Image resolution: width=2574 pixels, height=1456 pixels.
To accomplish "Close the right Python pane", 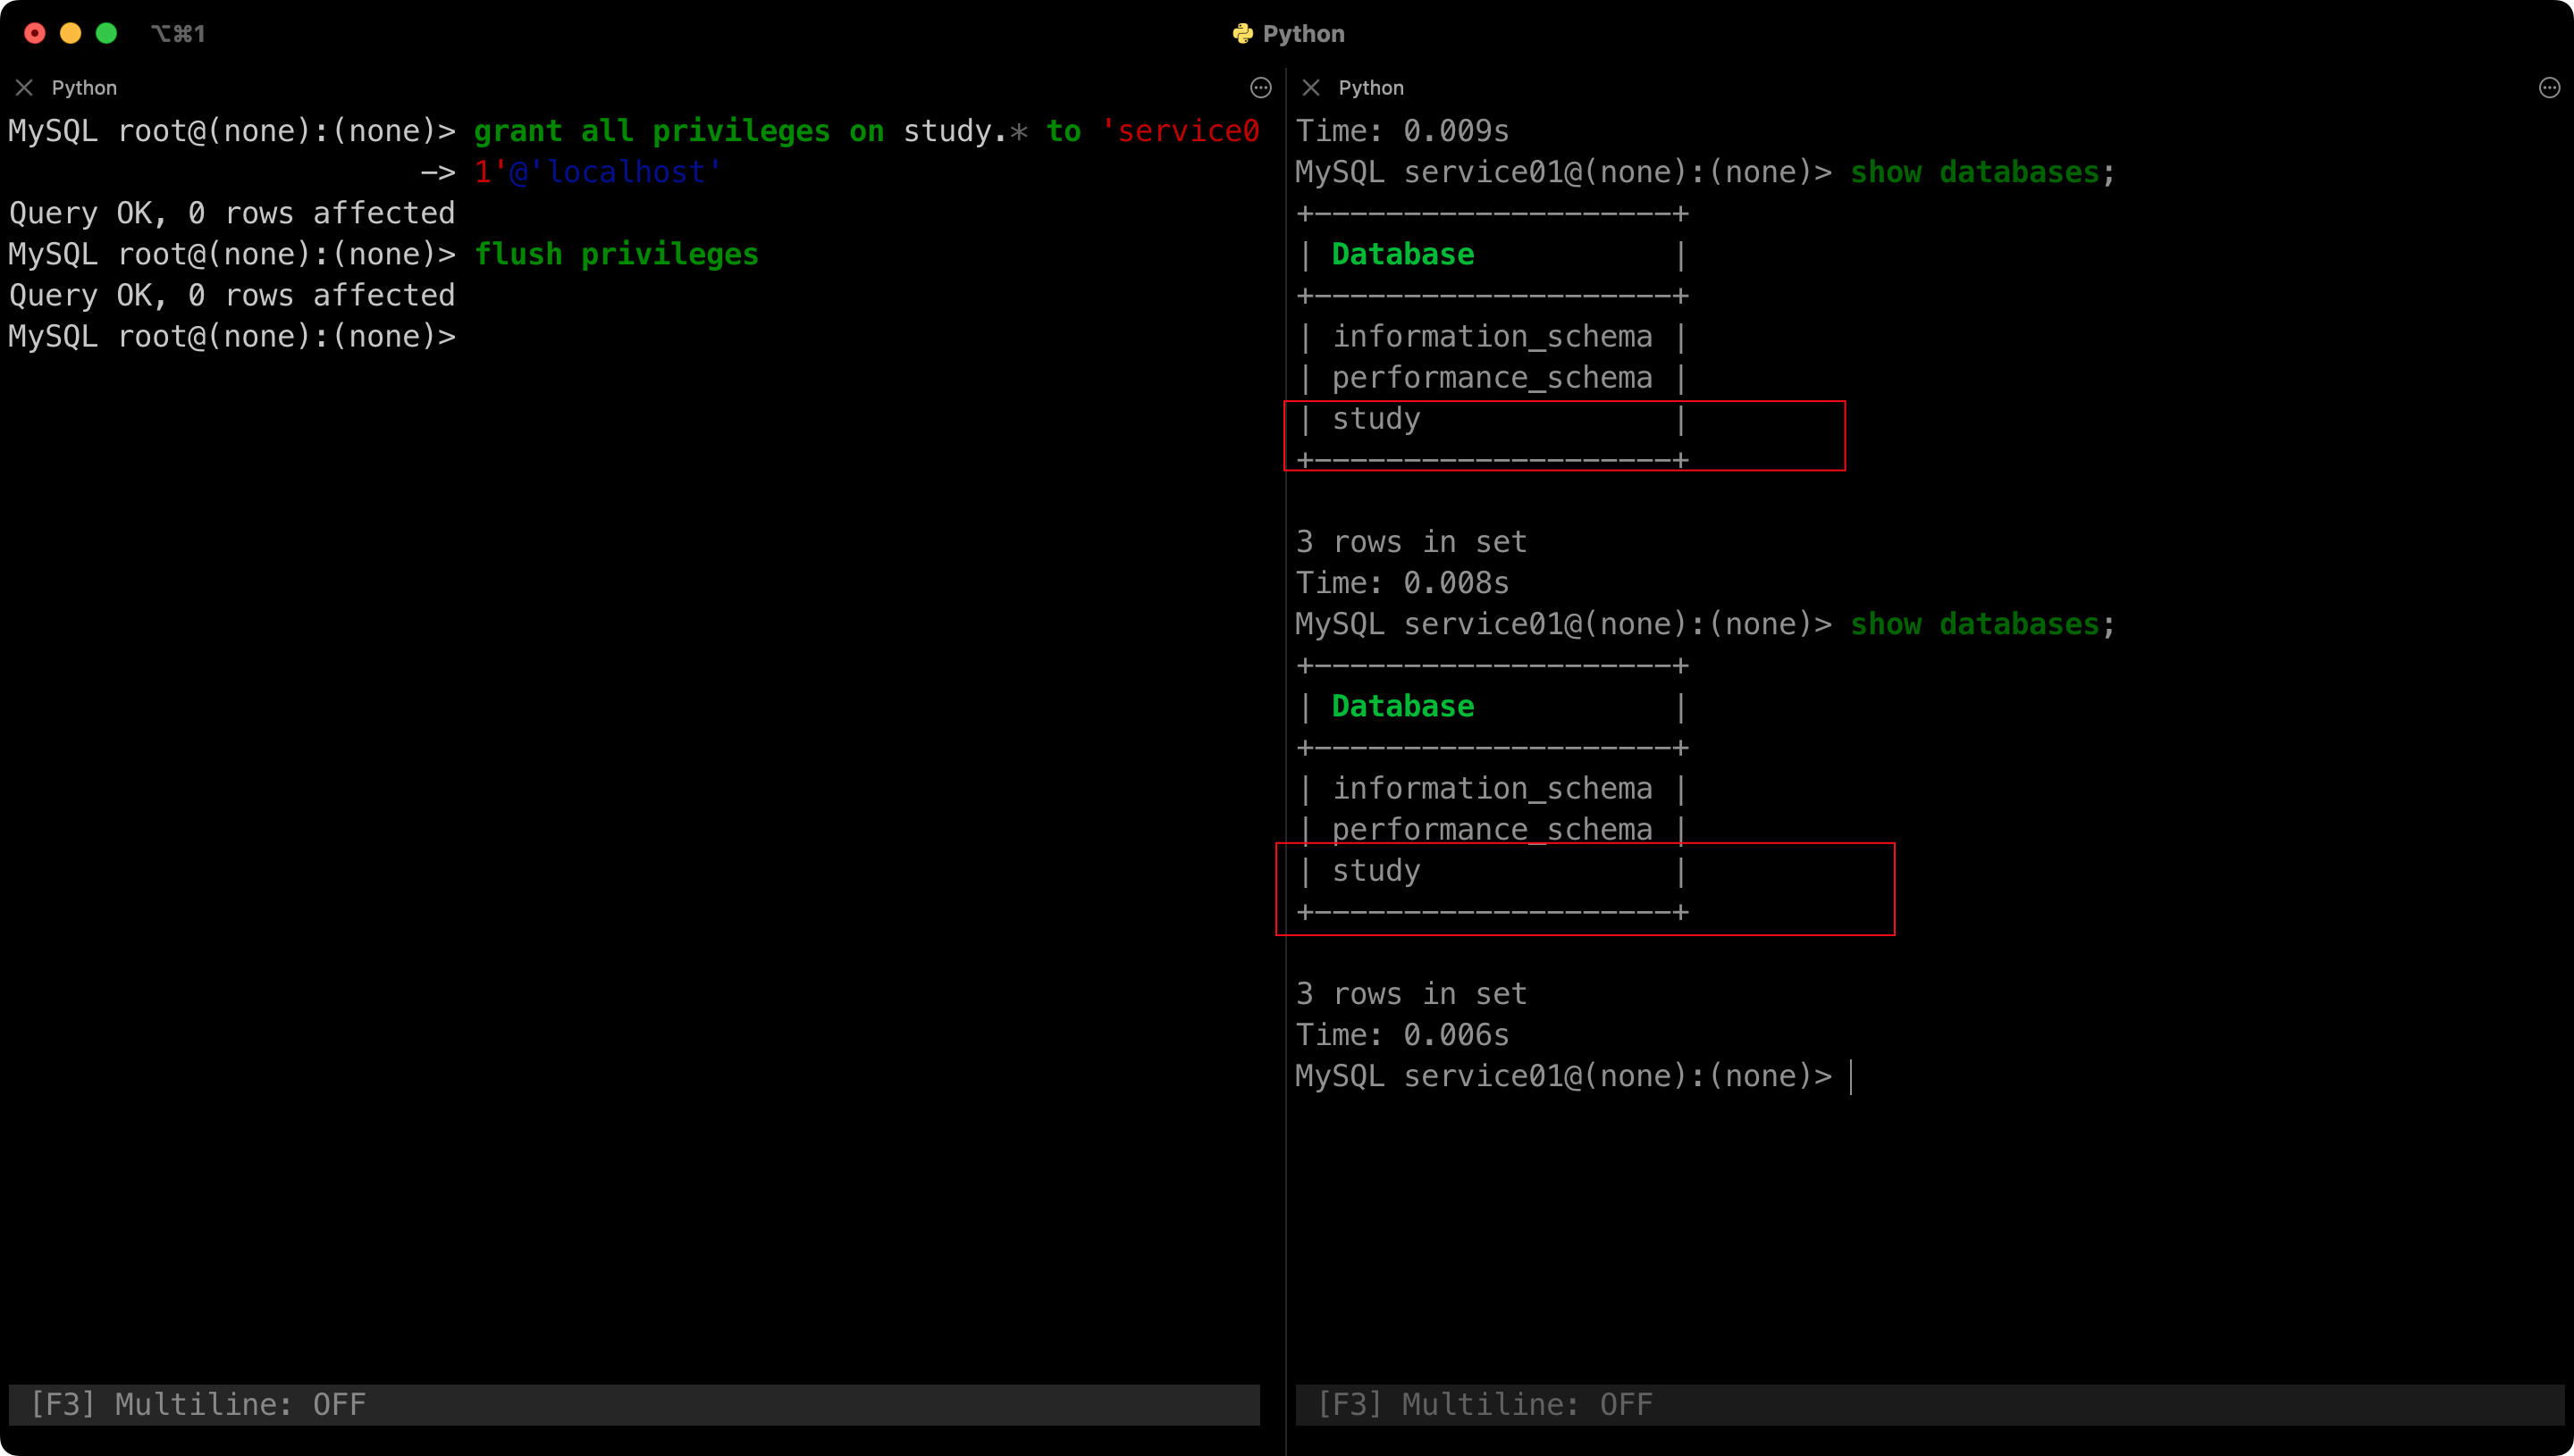I will point(1310,88).
